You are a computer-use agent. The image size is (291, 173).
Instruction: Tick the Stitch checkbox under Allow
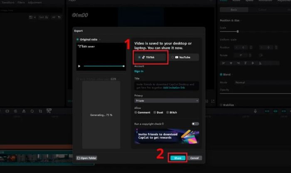pyautogui.click(x=168, y=112)
